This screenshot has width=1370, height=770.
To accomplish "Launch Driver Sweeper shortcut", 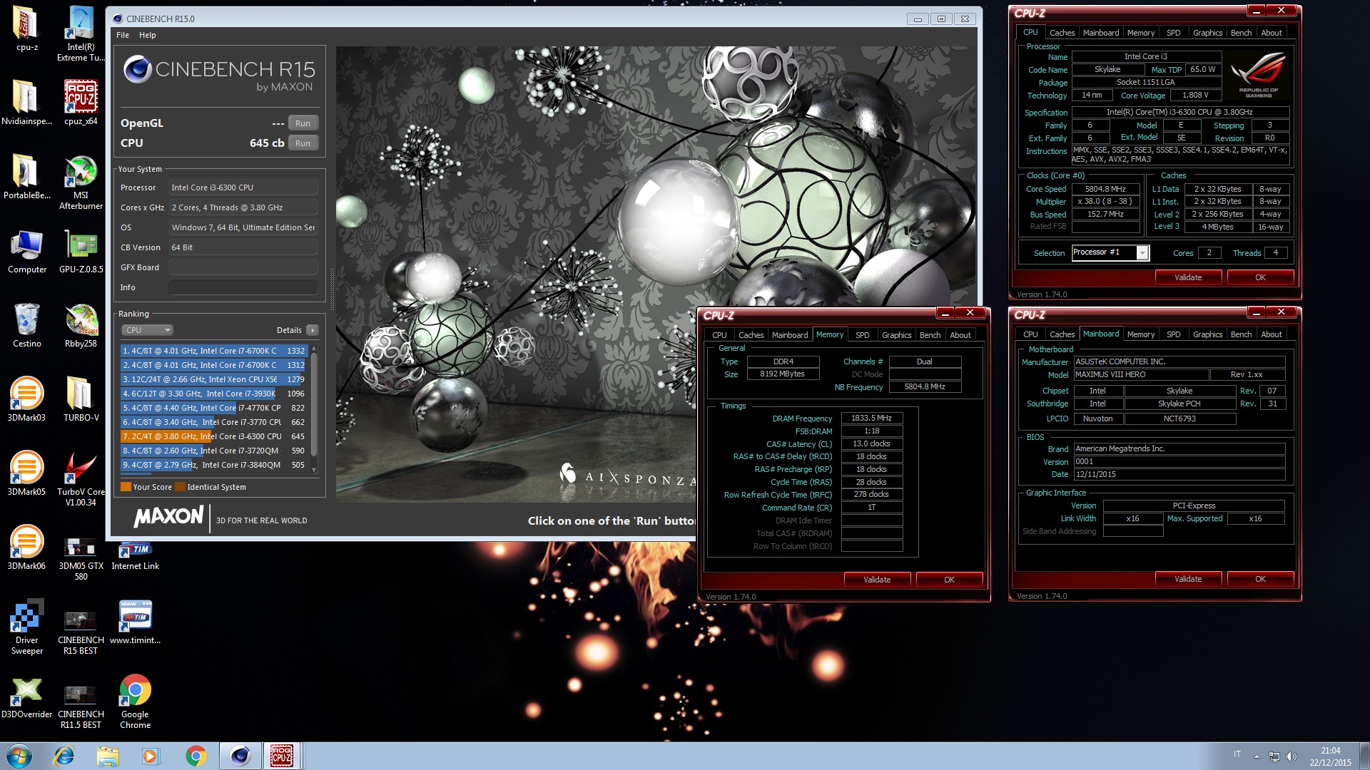I will point(26,627).
